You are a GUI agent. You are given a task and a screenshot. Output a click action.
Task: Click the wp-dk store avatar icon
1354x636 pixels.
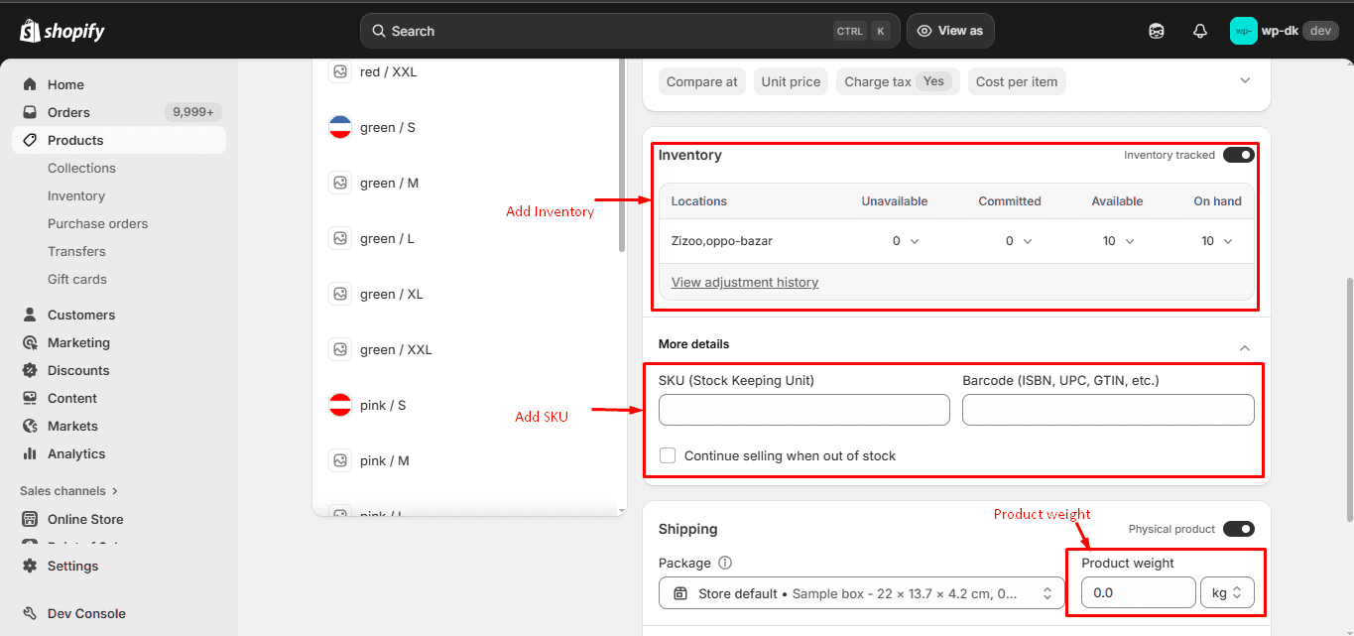point(1243,31)
